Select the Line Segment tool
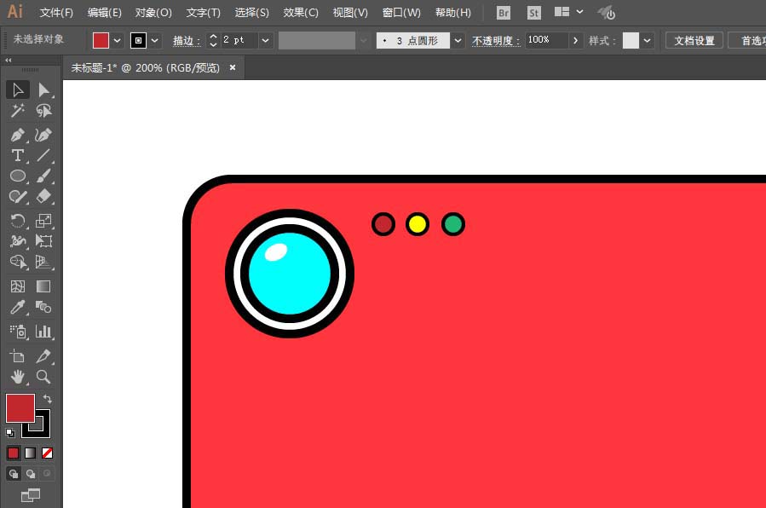The height and width of the screenshot is (508, 766). (x=43, y=155)
